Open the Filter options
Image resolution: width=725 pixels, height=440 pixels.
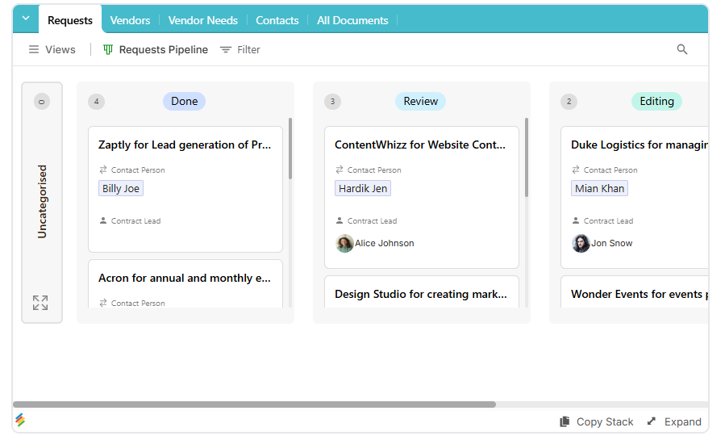point(240,49)
